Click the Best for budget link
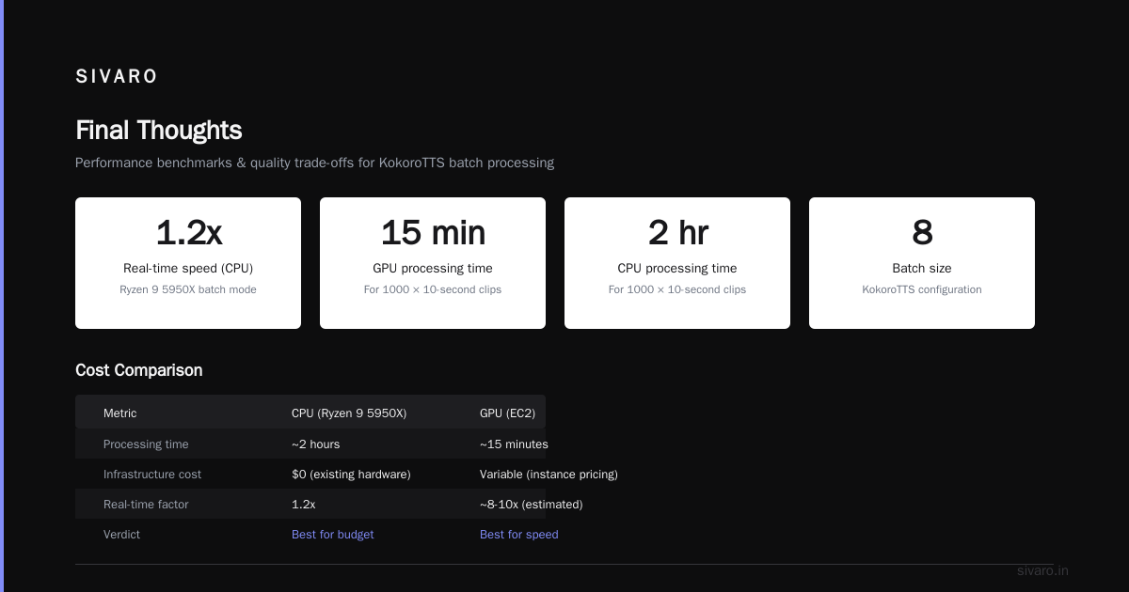Screen dimensions: 1129x592 click(333, 534)
